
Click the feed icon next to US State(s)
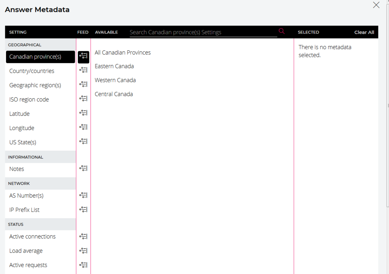coord(83,142)
